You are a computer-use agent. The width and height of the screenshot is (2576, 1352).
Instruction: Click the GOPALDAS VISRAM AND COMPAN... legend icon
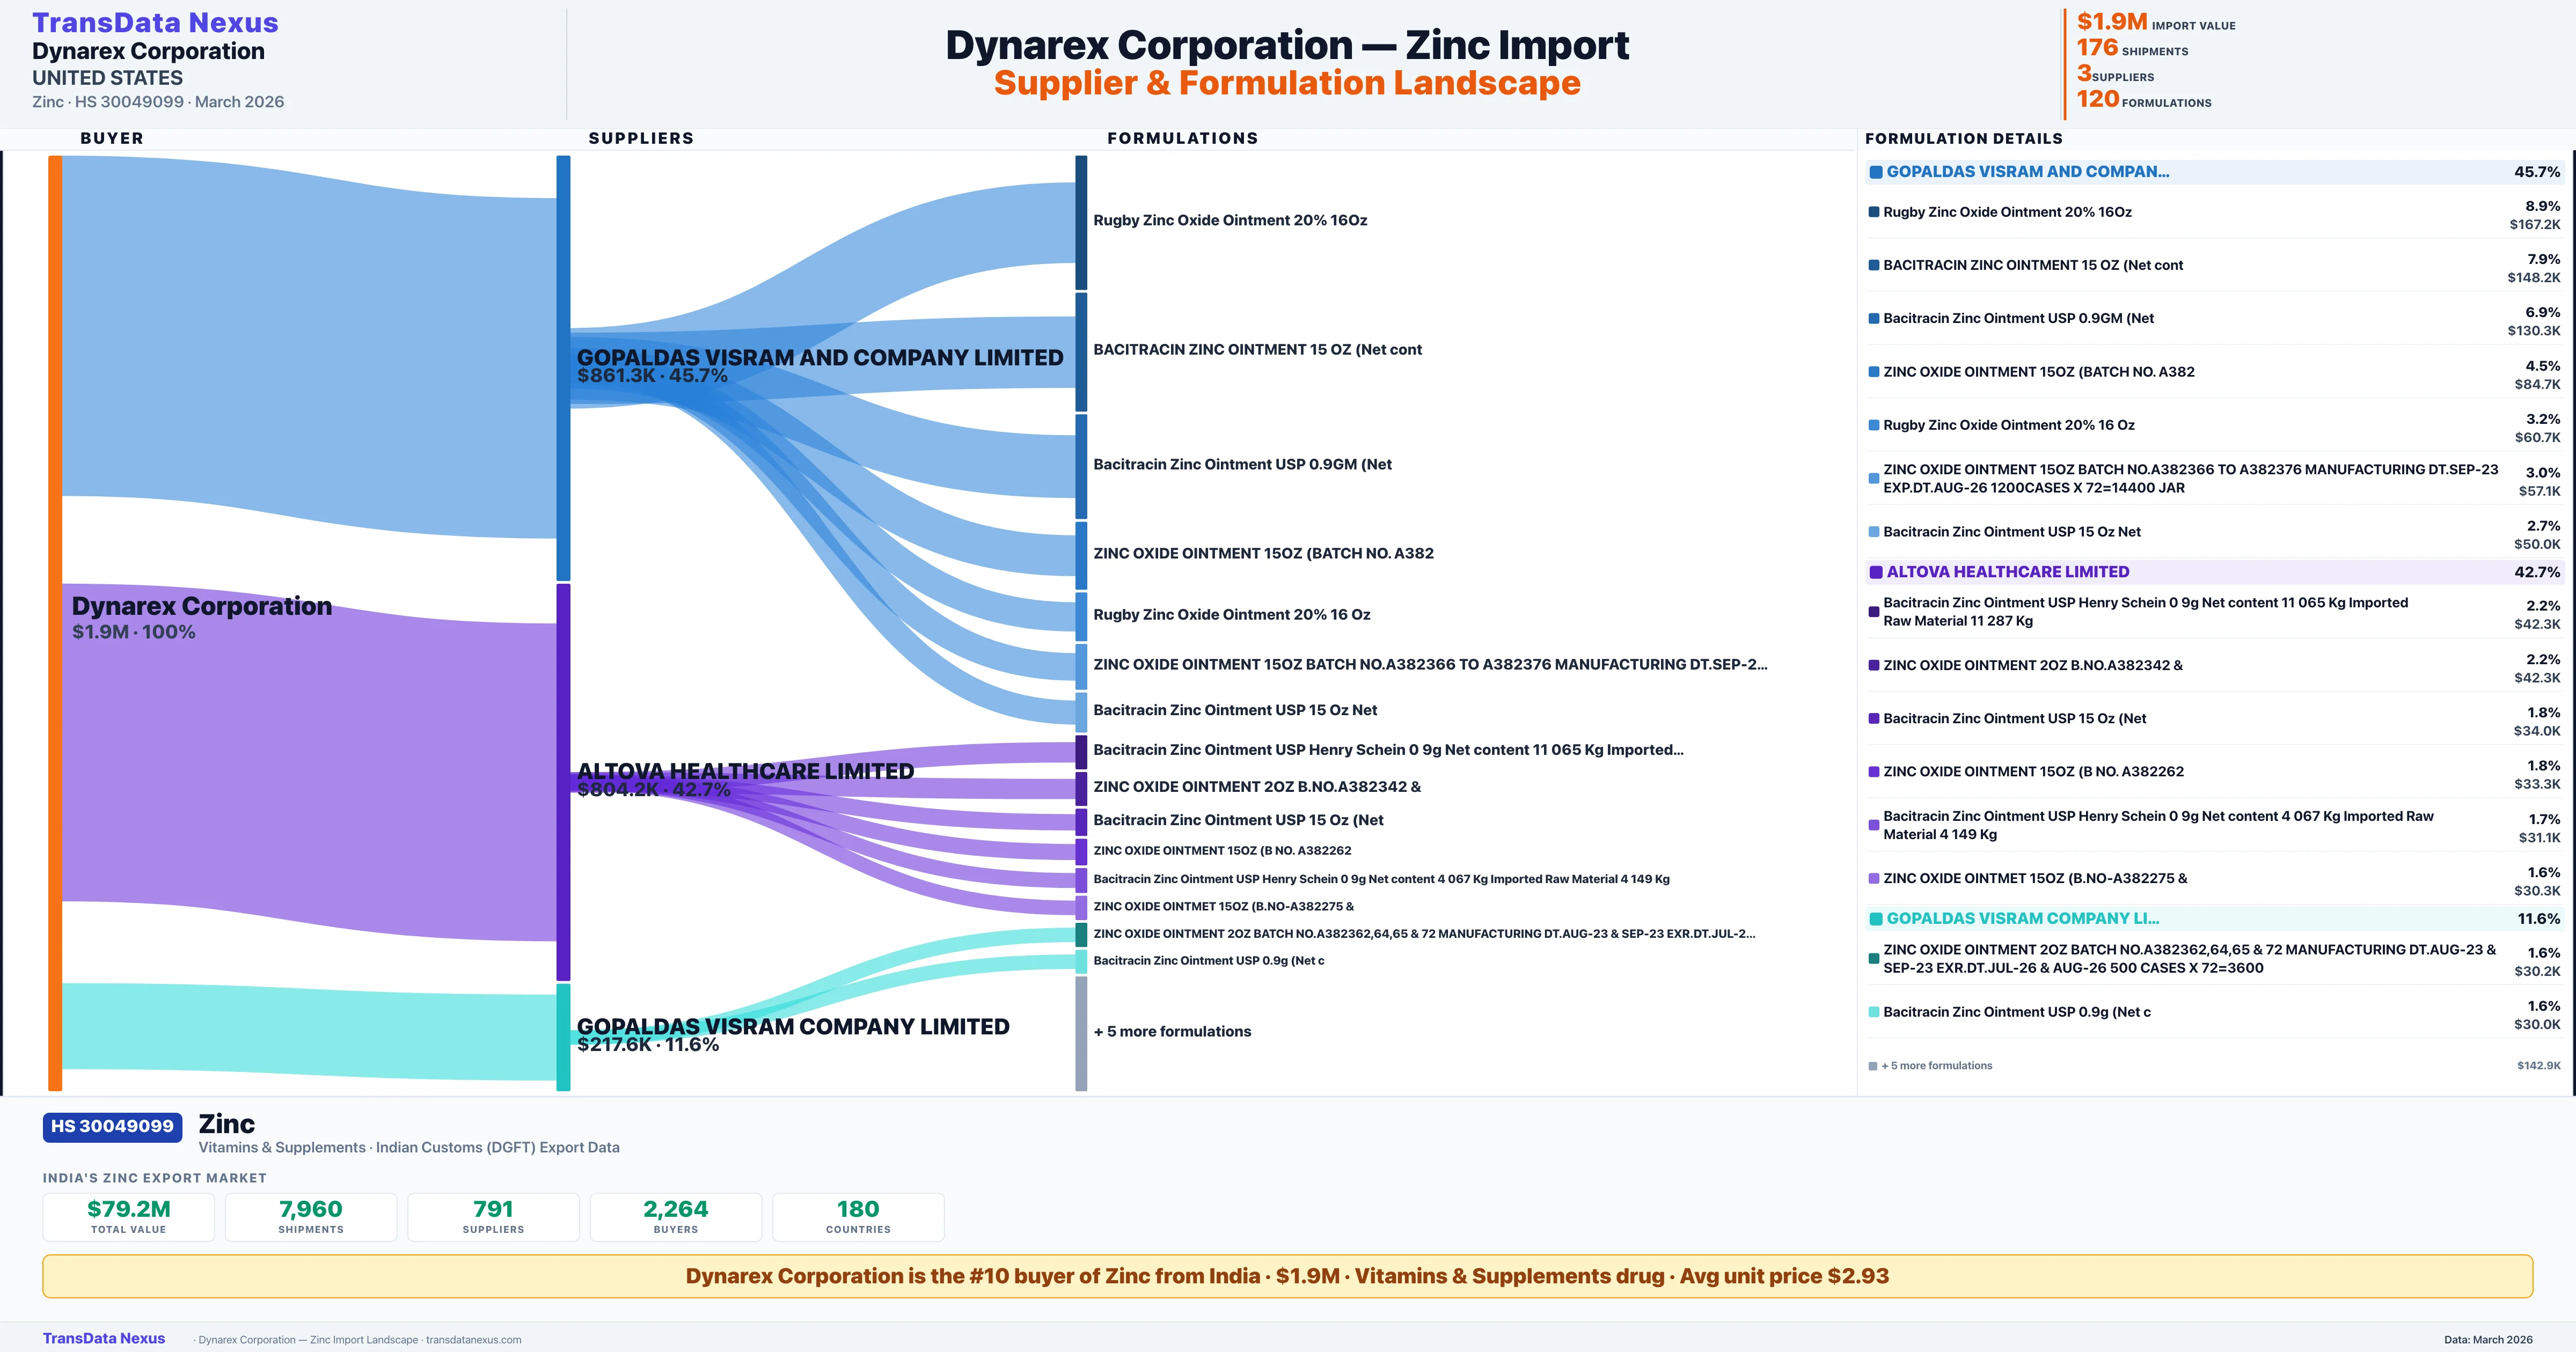coord(1874,171)
